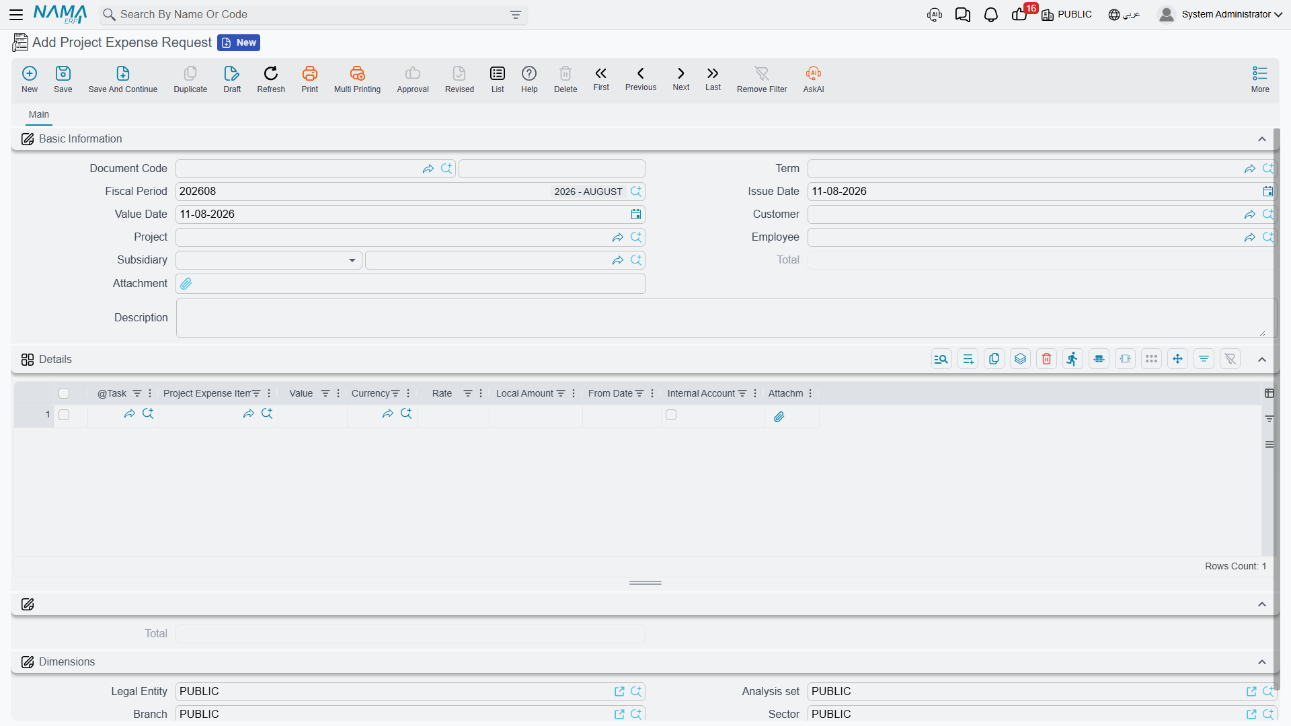Screen dimensions: 1291x726
Task: Collapse the Dimensions section
Action: click(x=1262, y=662)
